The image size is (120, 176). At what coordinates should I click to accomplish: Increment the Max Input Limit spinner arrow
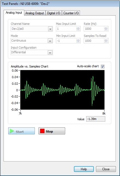[78, 28]
